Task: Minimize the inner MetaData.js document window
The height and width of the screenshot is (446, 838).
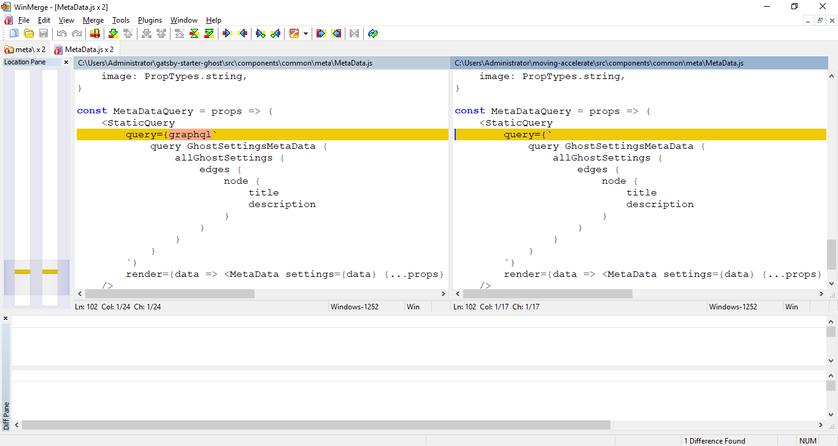Action: 809,20
